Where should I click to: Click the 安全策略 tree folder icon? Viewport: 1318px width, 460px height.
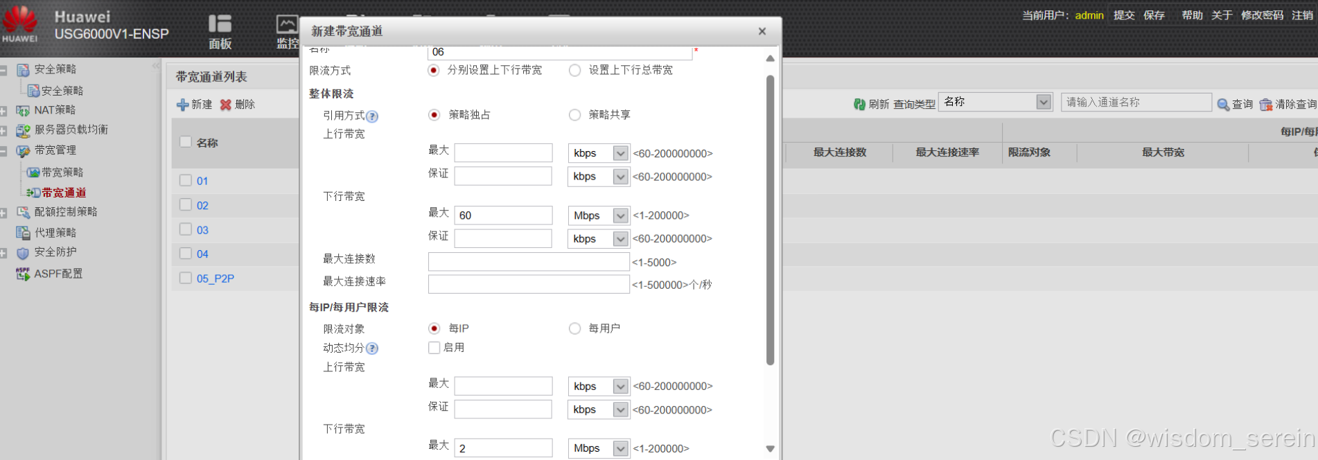pos(23,69)
